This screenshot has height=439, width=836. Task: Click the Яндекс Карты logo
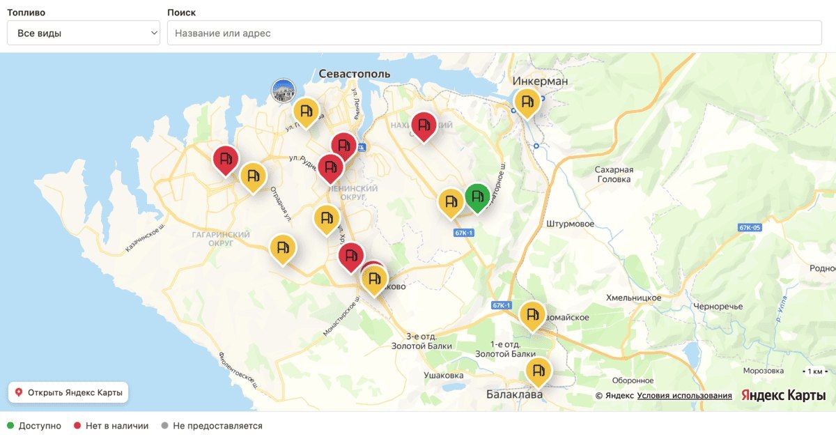783,395
